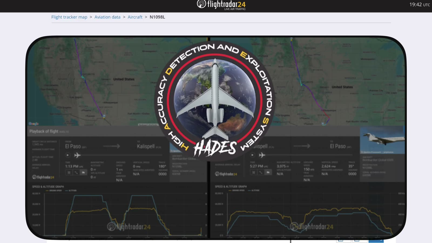Click the left 'SPEED & ALTITUDE GRAPH' title
The width and height of the screenshot is (432, 243).
coord(48,187)
